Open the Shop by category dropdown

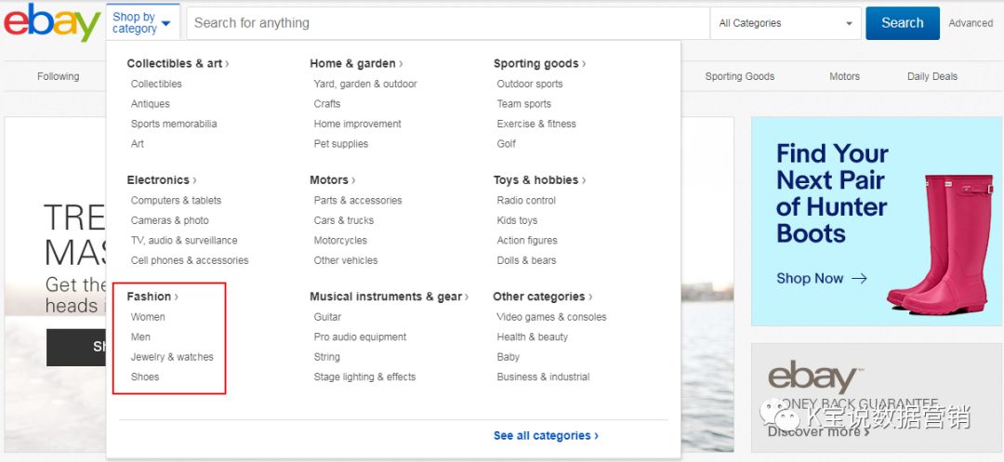(141, 22)
